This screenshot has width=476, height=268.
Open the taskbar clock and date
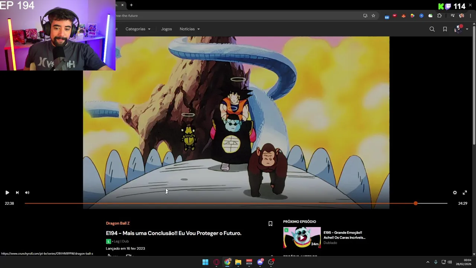(464, 262)
